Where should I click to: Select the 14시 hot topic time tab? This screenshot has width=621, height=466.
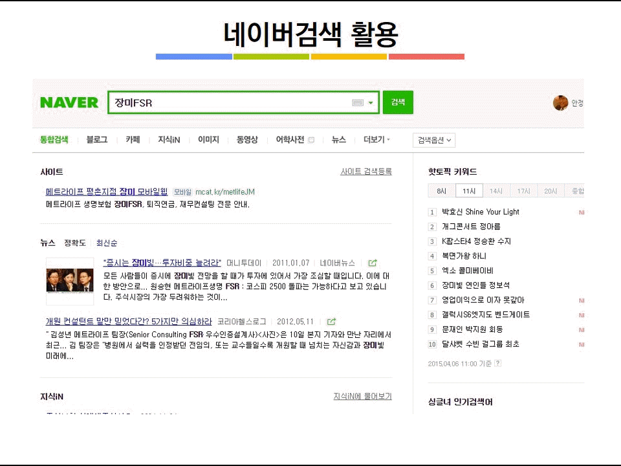coord(496,191)
